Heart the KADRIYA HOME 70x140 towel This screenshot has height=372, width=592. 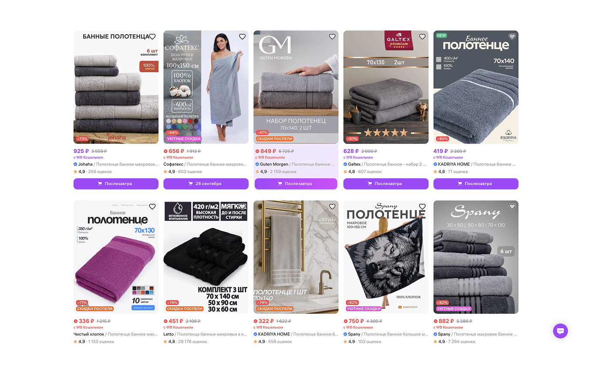[x=512, y=37]
